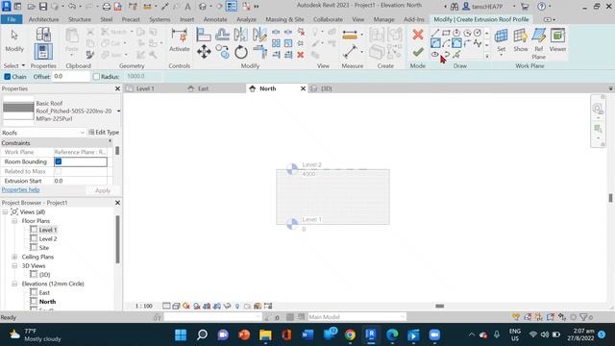Open the Type Properties icon in the ribbon
615x346 pixels.
click(x=43, y=35)
